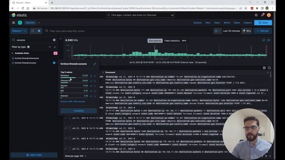Open the help menu icon in header
Viewport: 285px width, 160px height.
coord(256,15)
